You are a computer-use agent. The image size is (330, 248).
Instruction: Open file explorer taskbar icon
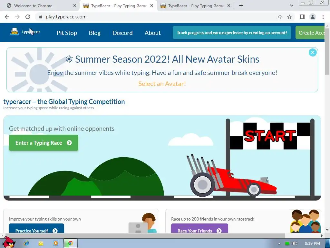tap(41, 243)
